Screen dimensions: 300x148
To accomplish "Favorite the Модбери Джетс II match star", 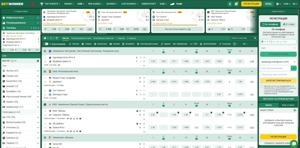I will 45,61.
